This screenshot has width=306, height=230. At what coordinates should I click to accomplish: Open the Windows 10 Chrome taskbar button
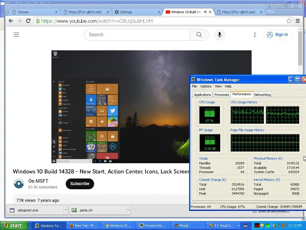tap(118, 226)
